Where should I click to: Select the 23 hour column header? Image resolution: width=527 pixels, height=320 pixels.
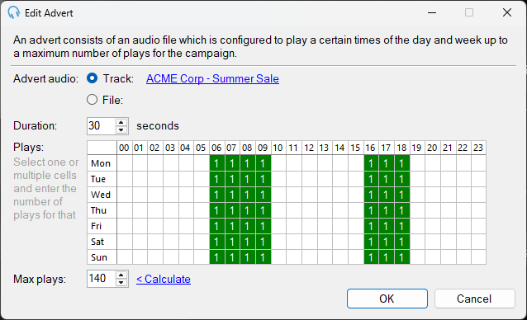[x=478, y=148]
